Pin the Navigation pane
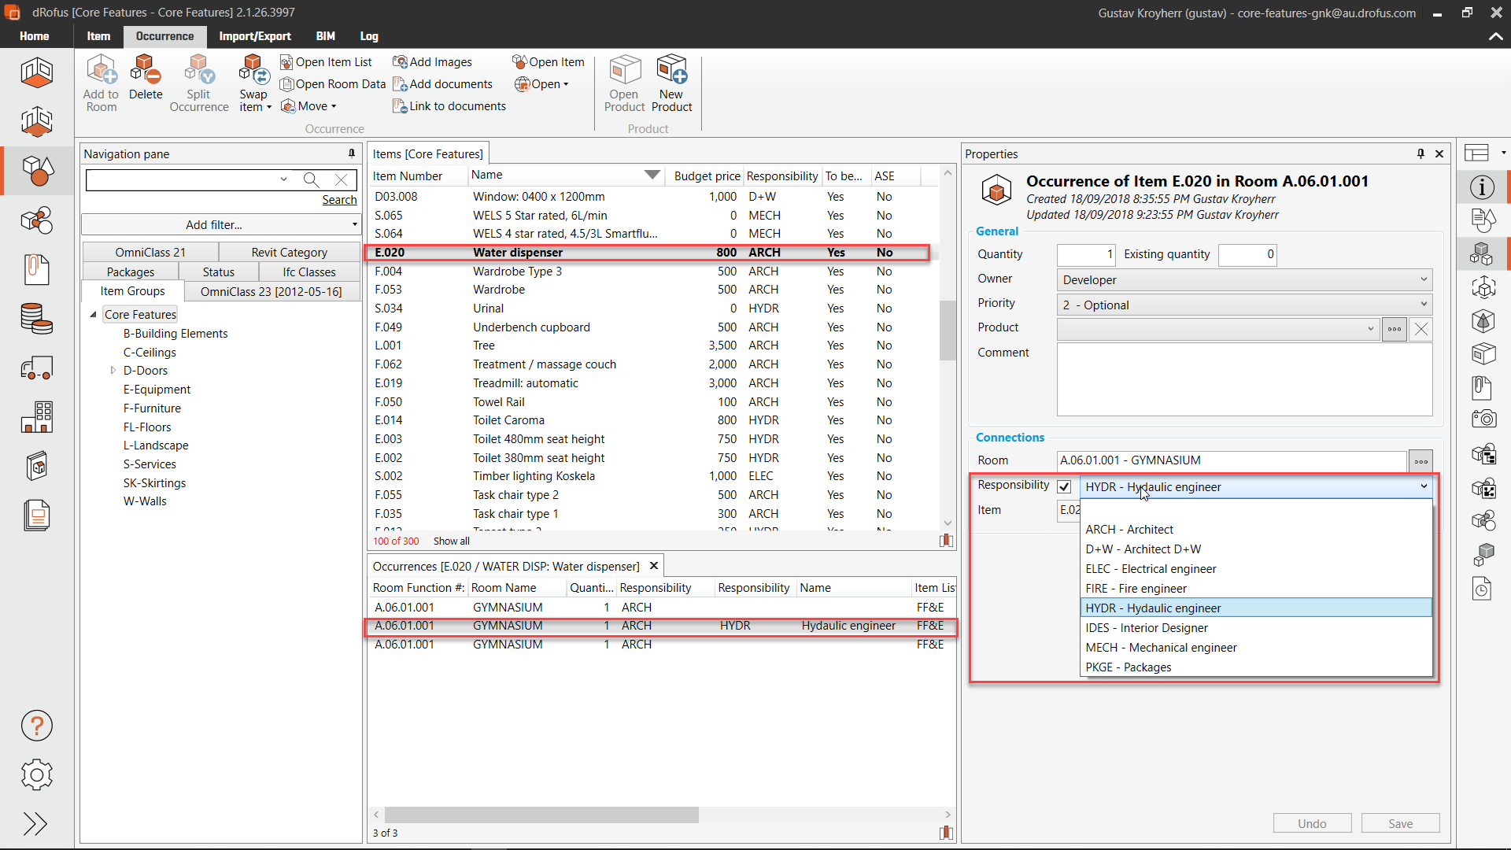 352,154
